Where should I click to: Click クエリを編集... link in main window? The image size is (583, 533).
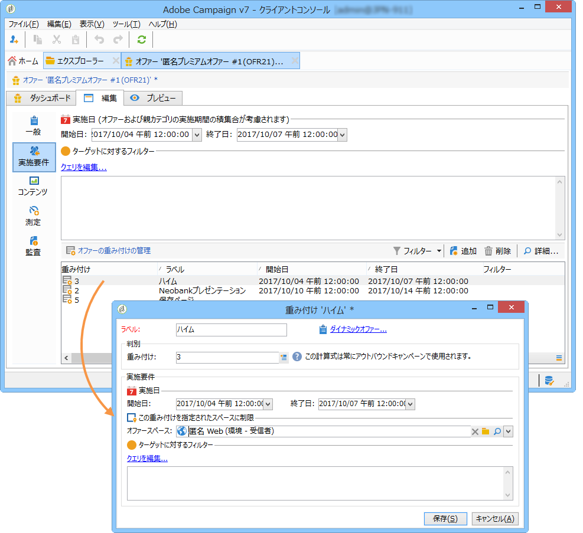pyautogui.click(x=84, y=168)
